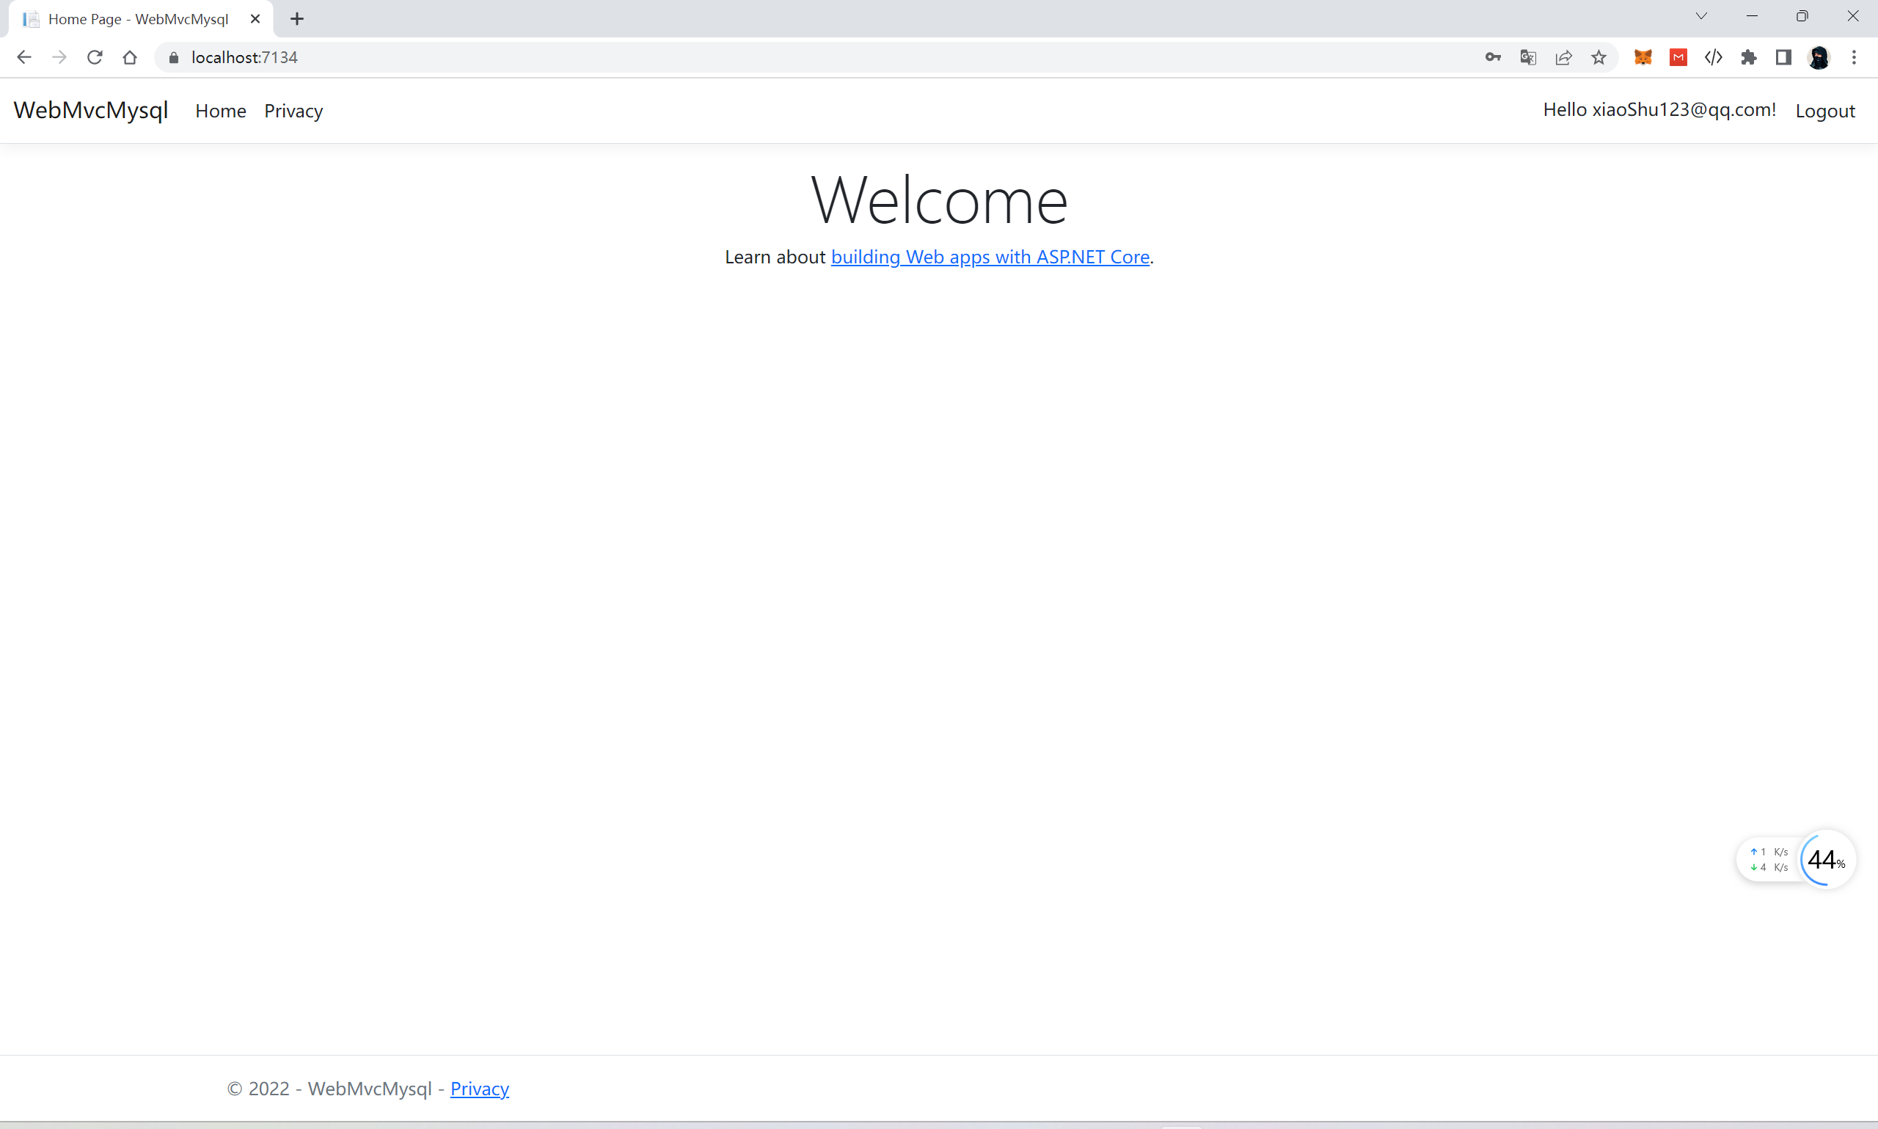Viewport: 1878px width, 1129px height.
Task: Click the browser back arrow
Action: [23, 57]
